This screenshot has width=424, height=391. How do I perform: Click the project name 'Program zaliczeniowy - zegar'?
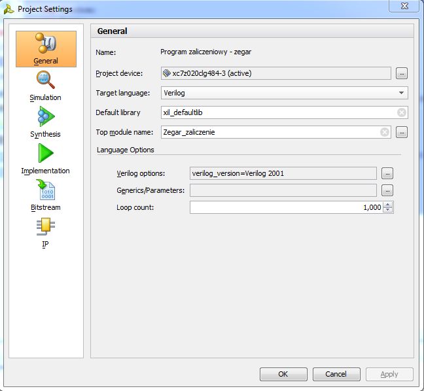click(x=205, y=52)
